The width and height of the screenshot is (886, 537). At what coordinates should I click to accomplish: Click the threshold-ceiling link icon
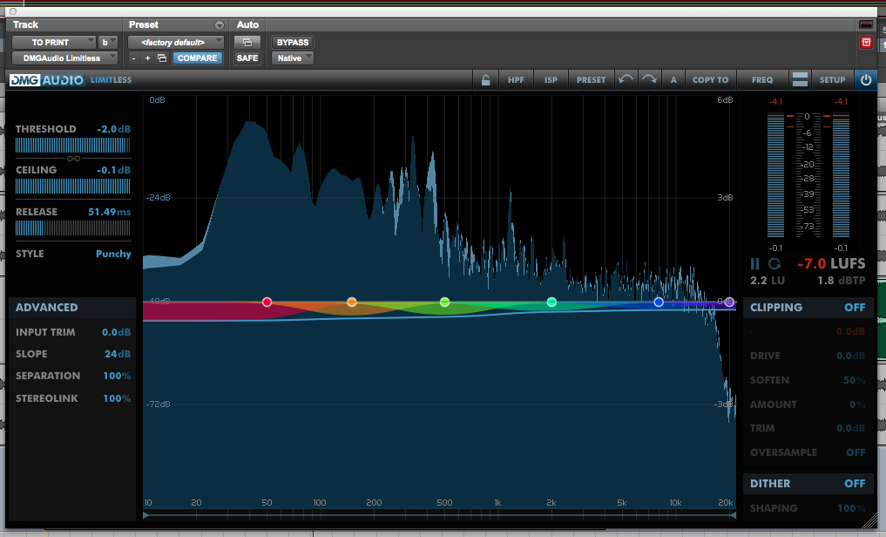click(73, 159)
